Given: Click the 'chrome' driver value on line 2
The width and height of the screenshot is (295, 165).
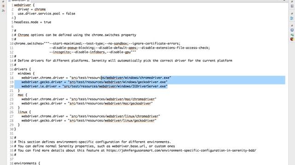Looking at the screenshot, I should 40,9.
